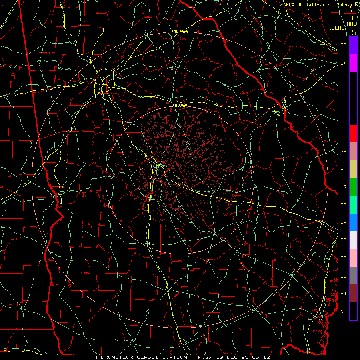Click the "WS" legend label

point(344,223)
